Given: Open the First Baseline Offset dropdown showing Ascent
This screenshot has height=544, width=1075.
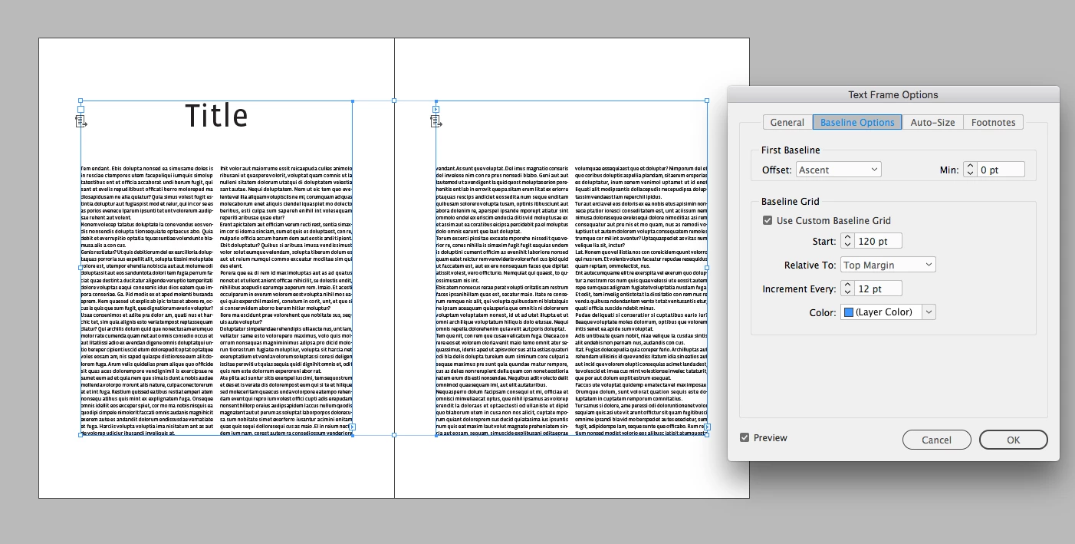Looking at the screenshot, I should point(839,170).
